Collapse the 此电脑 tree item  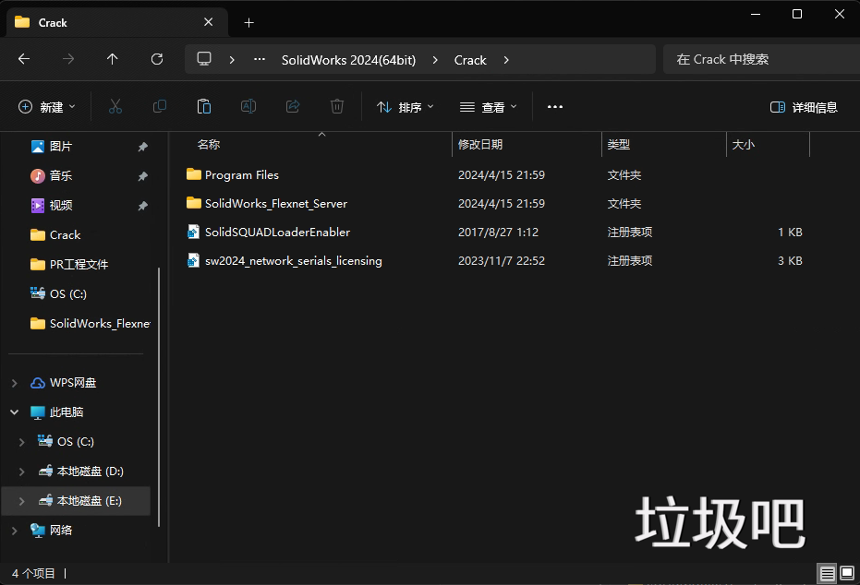(13, 412)
